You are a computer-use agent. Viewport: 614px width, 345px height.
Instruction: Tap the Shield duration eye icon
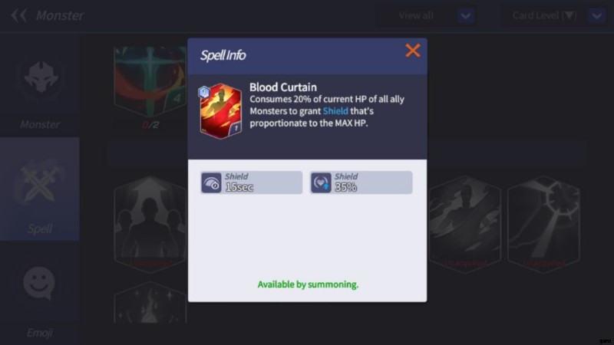coord(211,182)
